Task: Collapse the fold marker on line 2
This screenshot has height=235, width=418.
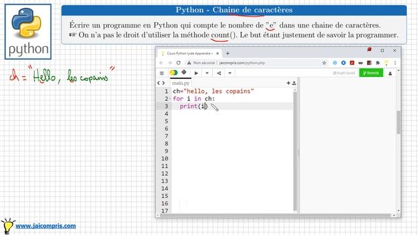Action: 170,99
